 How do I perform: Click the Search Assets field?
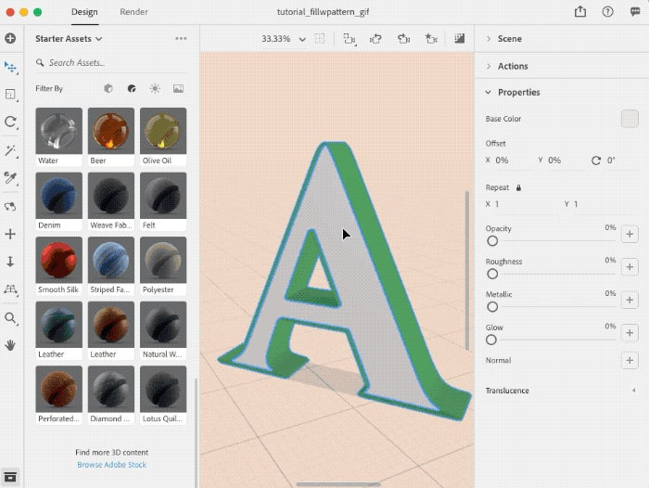pyautogui.click(x=111, y=62)
